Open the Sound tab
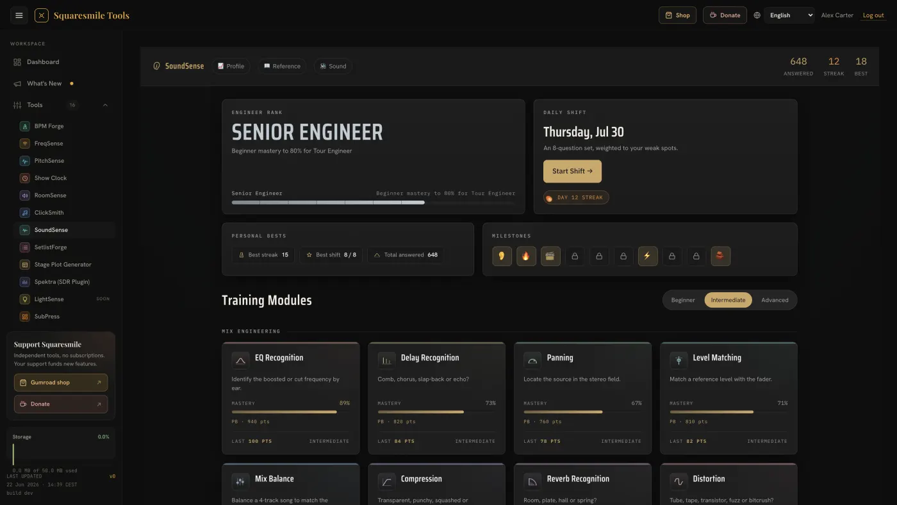This screenshot has height=505, width=897. [x=333, y=66]
